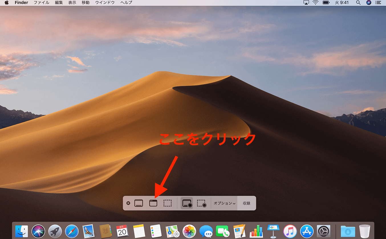Expand the オプション options menu
386x239 pixels.
(x=224, y=203)
